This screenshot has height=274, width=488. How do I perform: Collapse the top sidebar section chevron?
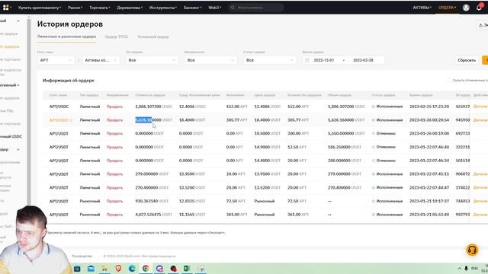click(18, 21)
